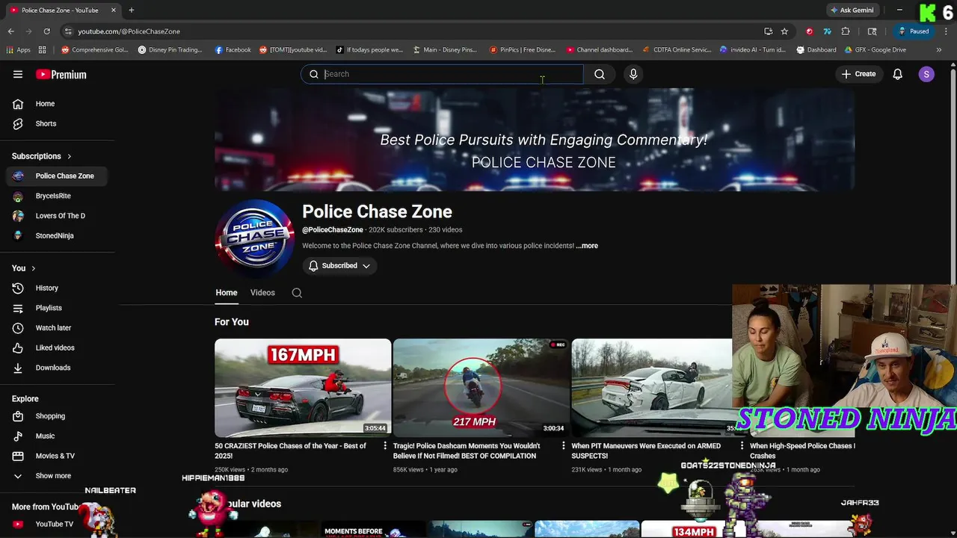Switch to the channel Home tab
957x538 pixels.
227,293
